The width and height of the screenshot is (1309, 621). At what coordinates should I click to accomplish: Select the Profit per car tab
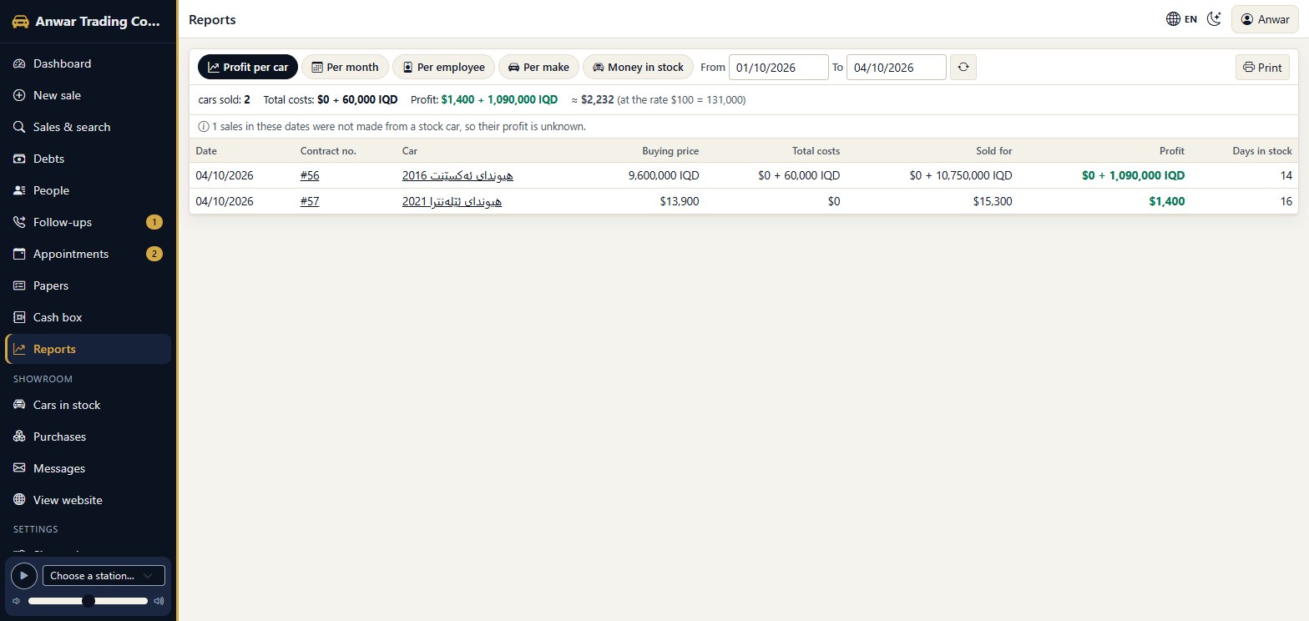point(248,67)
